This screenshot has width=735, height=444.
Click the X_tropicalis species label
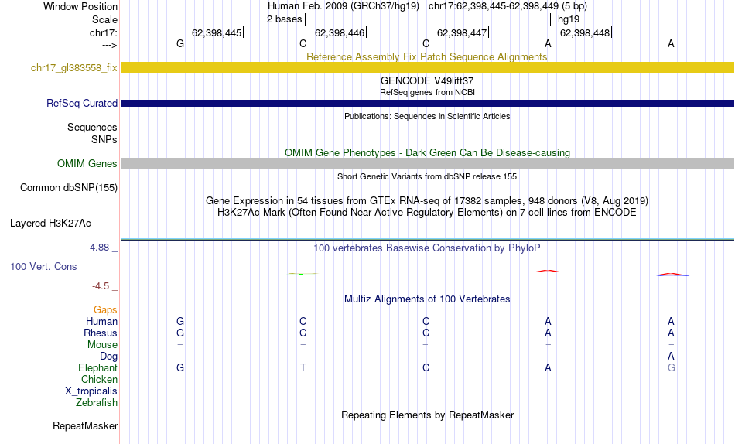[x=91, y=391]
